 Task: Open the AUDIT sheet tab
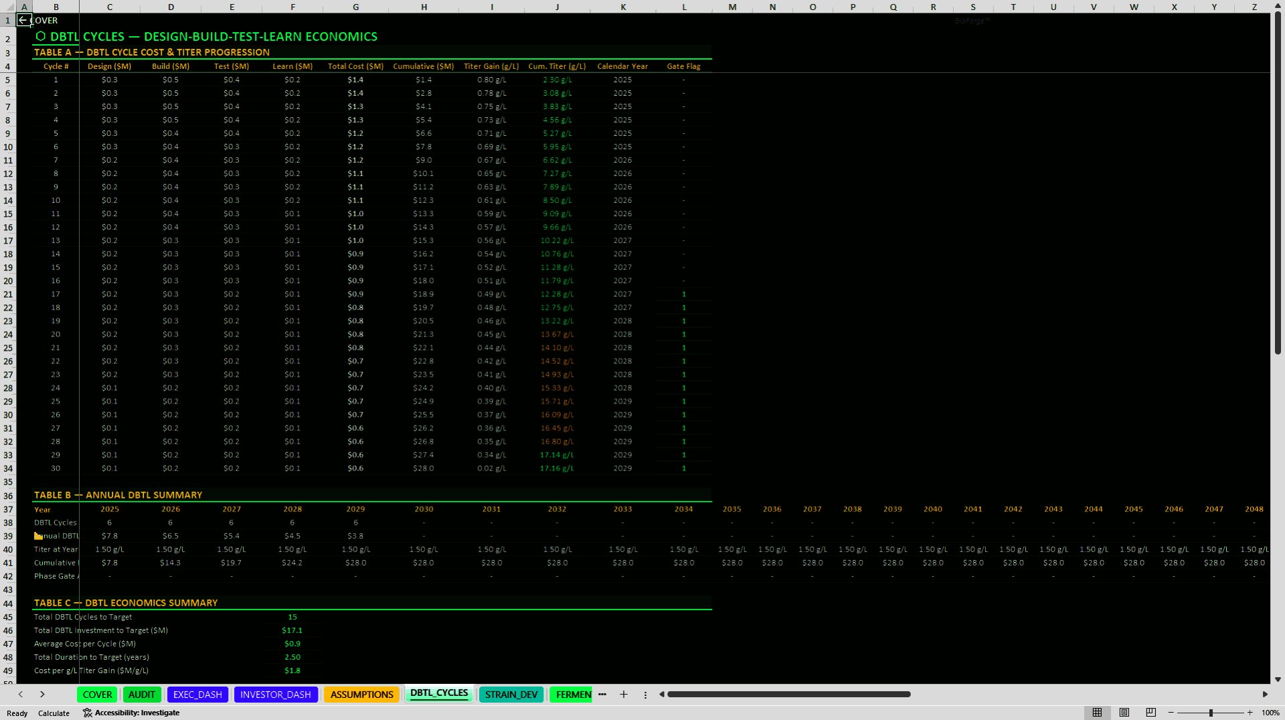click(142, 695)
